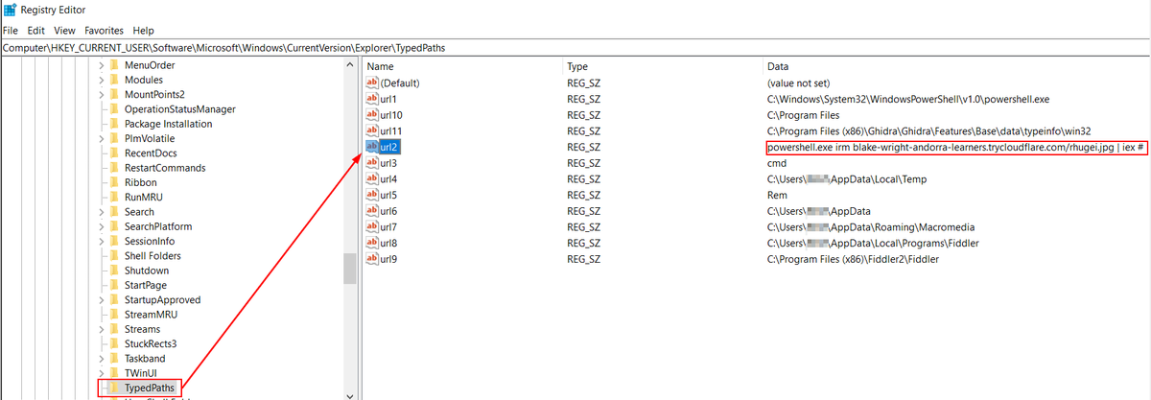Click the Fiddler2\Fiddler data cell
This screenshot has height=400, width=1151.
point(854,259)
